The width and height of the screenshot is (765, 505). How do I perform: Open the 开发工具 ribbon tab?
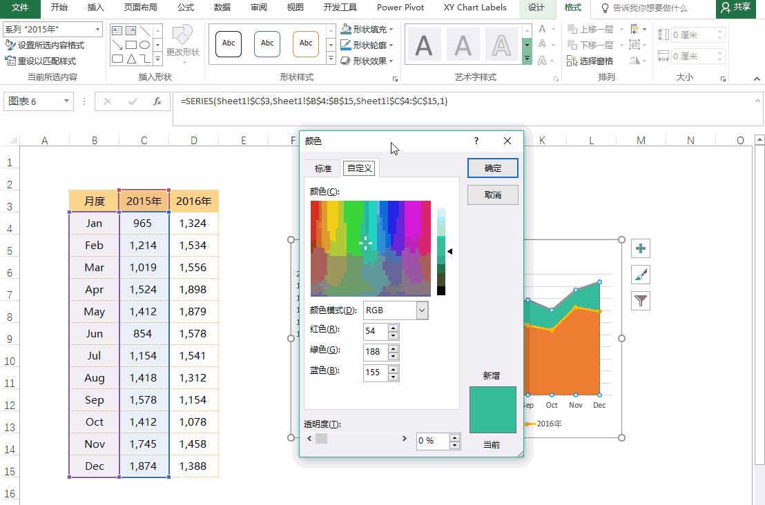point(340,8)
